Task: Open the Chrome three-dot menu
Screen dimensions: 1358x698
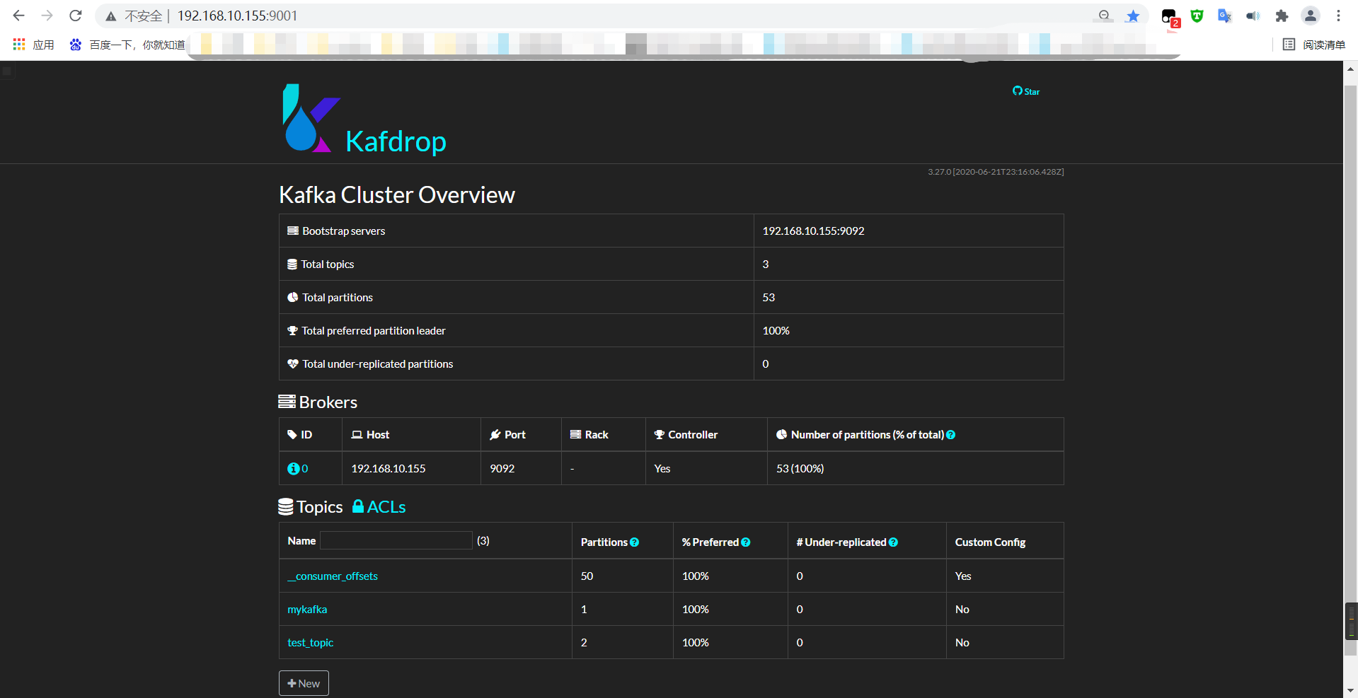Action: (1339, 16)
